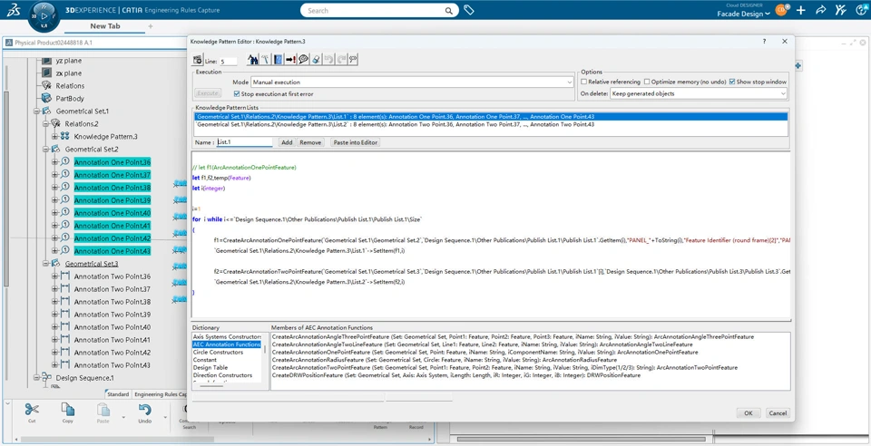Viewport: 871px width, 446px height.
Task: Open the Mode Manual execution dropdown
Action: (412, 82)
